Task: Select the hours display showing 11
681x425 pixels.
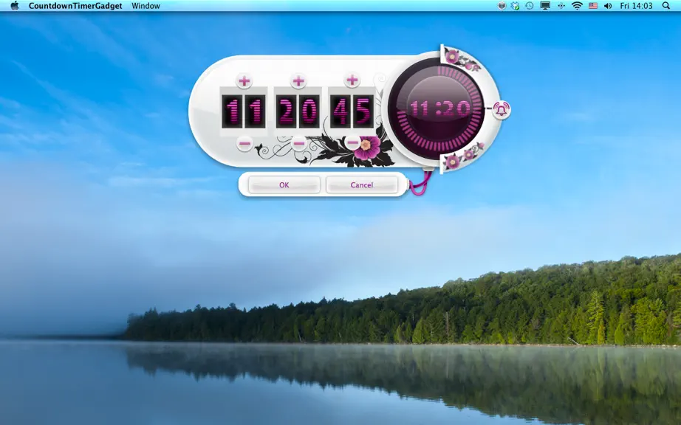Action: pos(244,111)
